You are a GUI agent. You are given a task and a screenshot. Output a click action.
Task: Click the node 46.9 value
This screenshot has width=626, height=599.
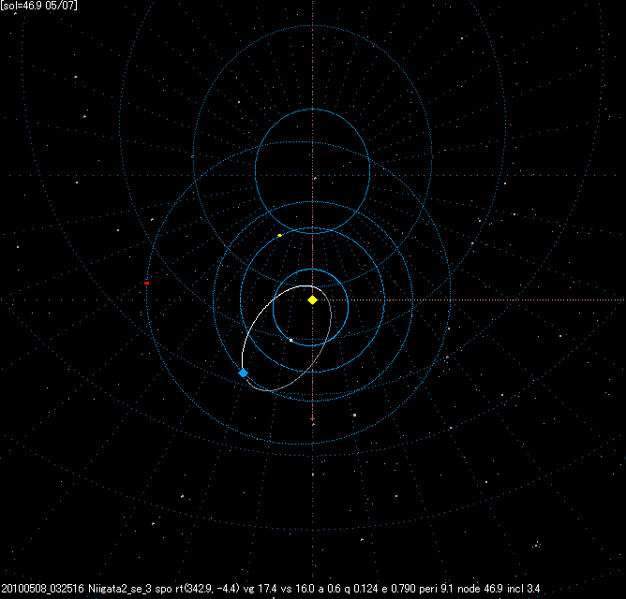(481, 589)
